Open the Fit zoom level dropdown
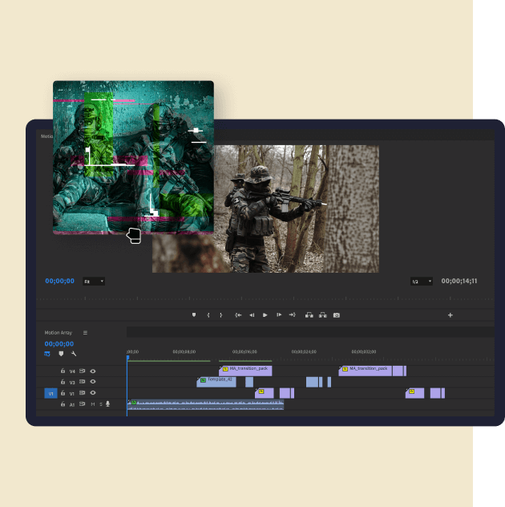 pos(94,282)
